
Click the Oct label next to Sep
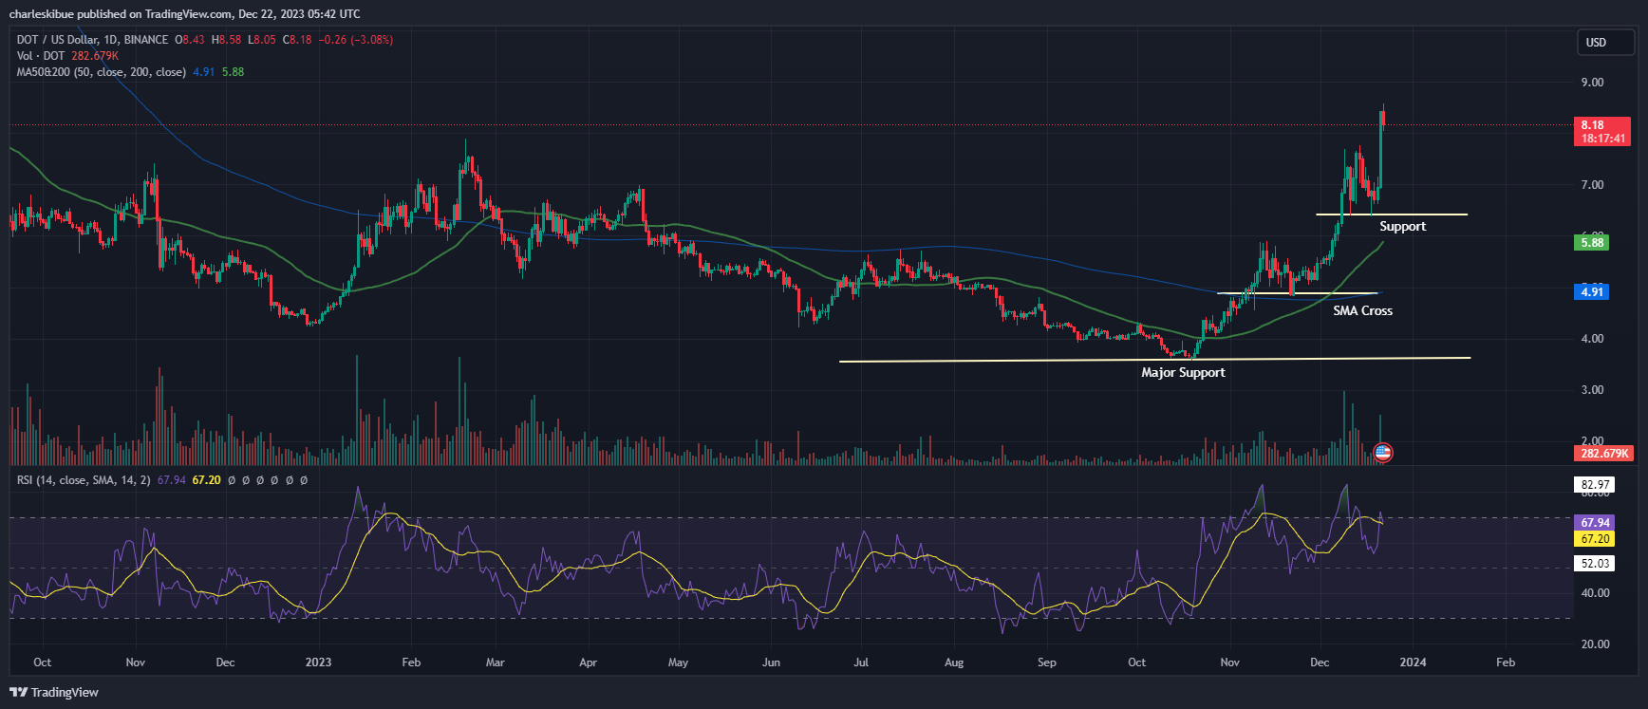[1136, 662]
